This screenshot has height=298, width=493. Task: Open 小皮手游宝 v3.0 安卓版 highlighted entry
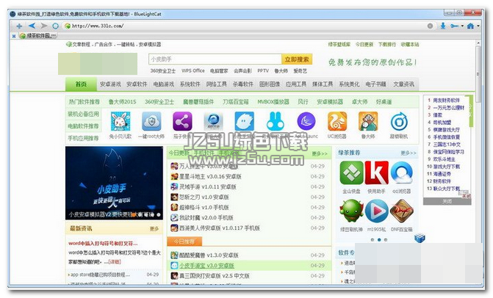[206, 266]
